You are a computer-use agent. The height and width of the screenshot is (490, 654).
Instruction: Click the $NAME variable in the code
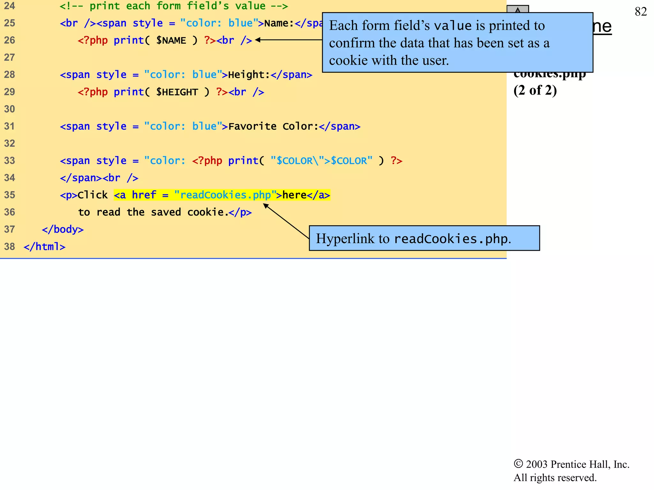[171, 41]
